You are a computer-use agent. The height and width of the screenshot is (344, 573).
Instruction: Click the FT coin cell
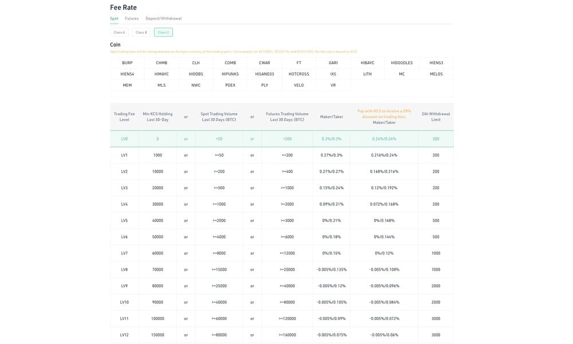[x=299, y=63]
